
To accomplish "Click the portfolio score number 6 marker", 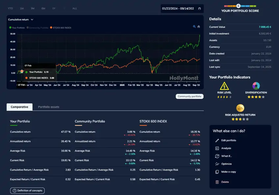I will [239, 6].
